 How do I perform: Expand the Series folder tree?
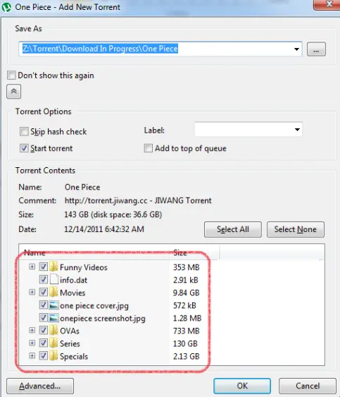click(x=32, y=343)
